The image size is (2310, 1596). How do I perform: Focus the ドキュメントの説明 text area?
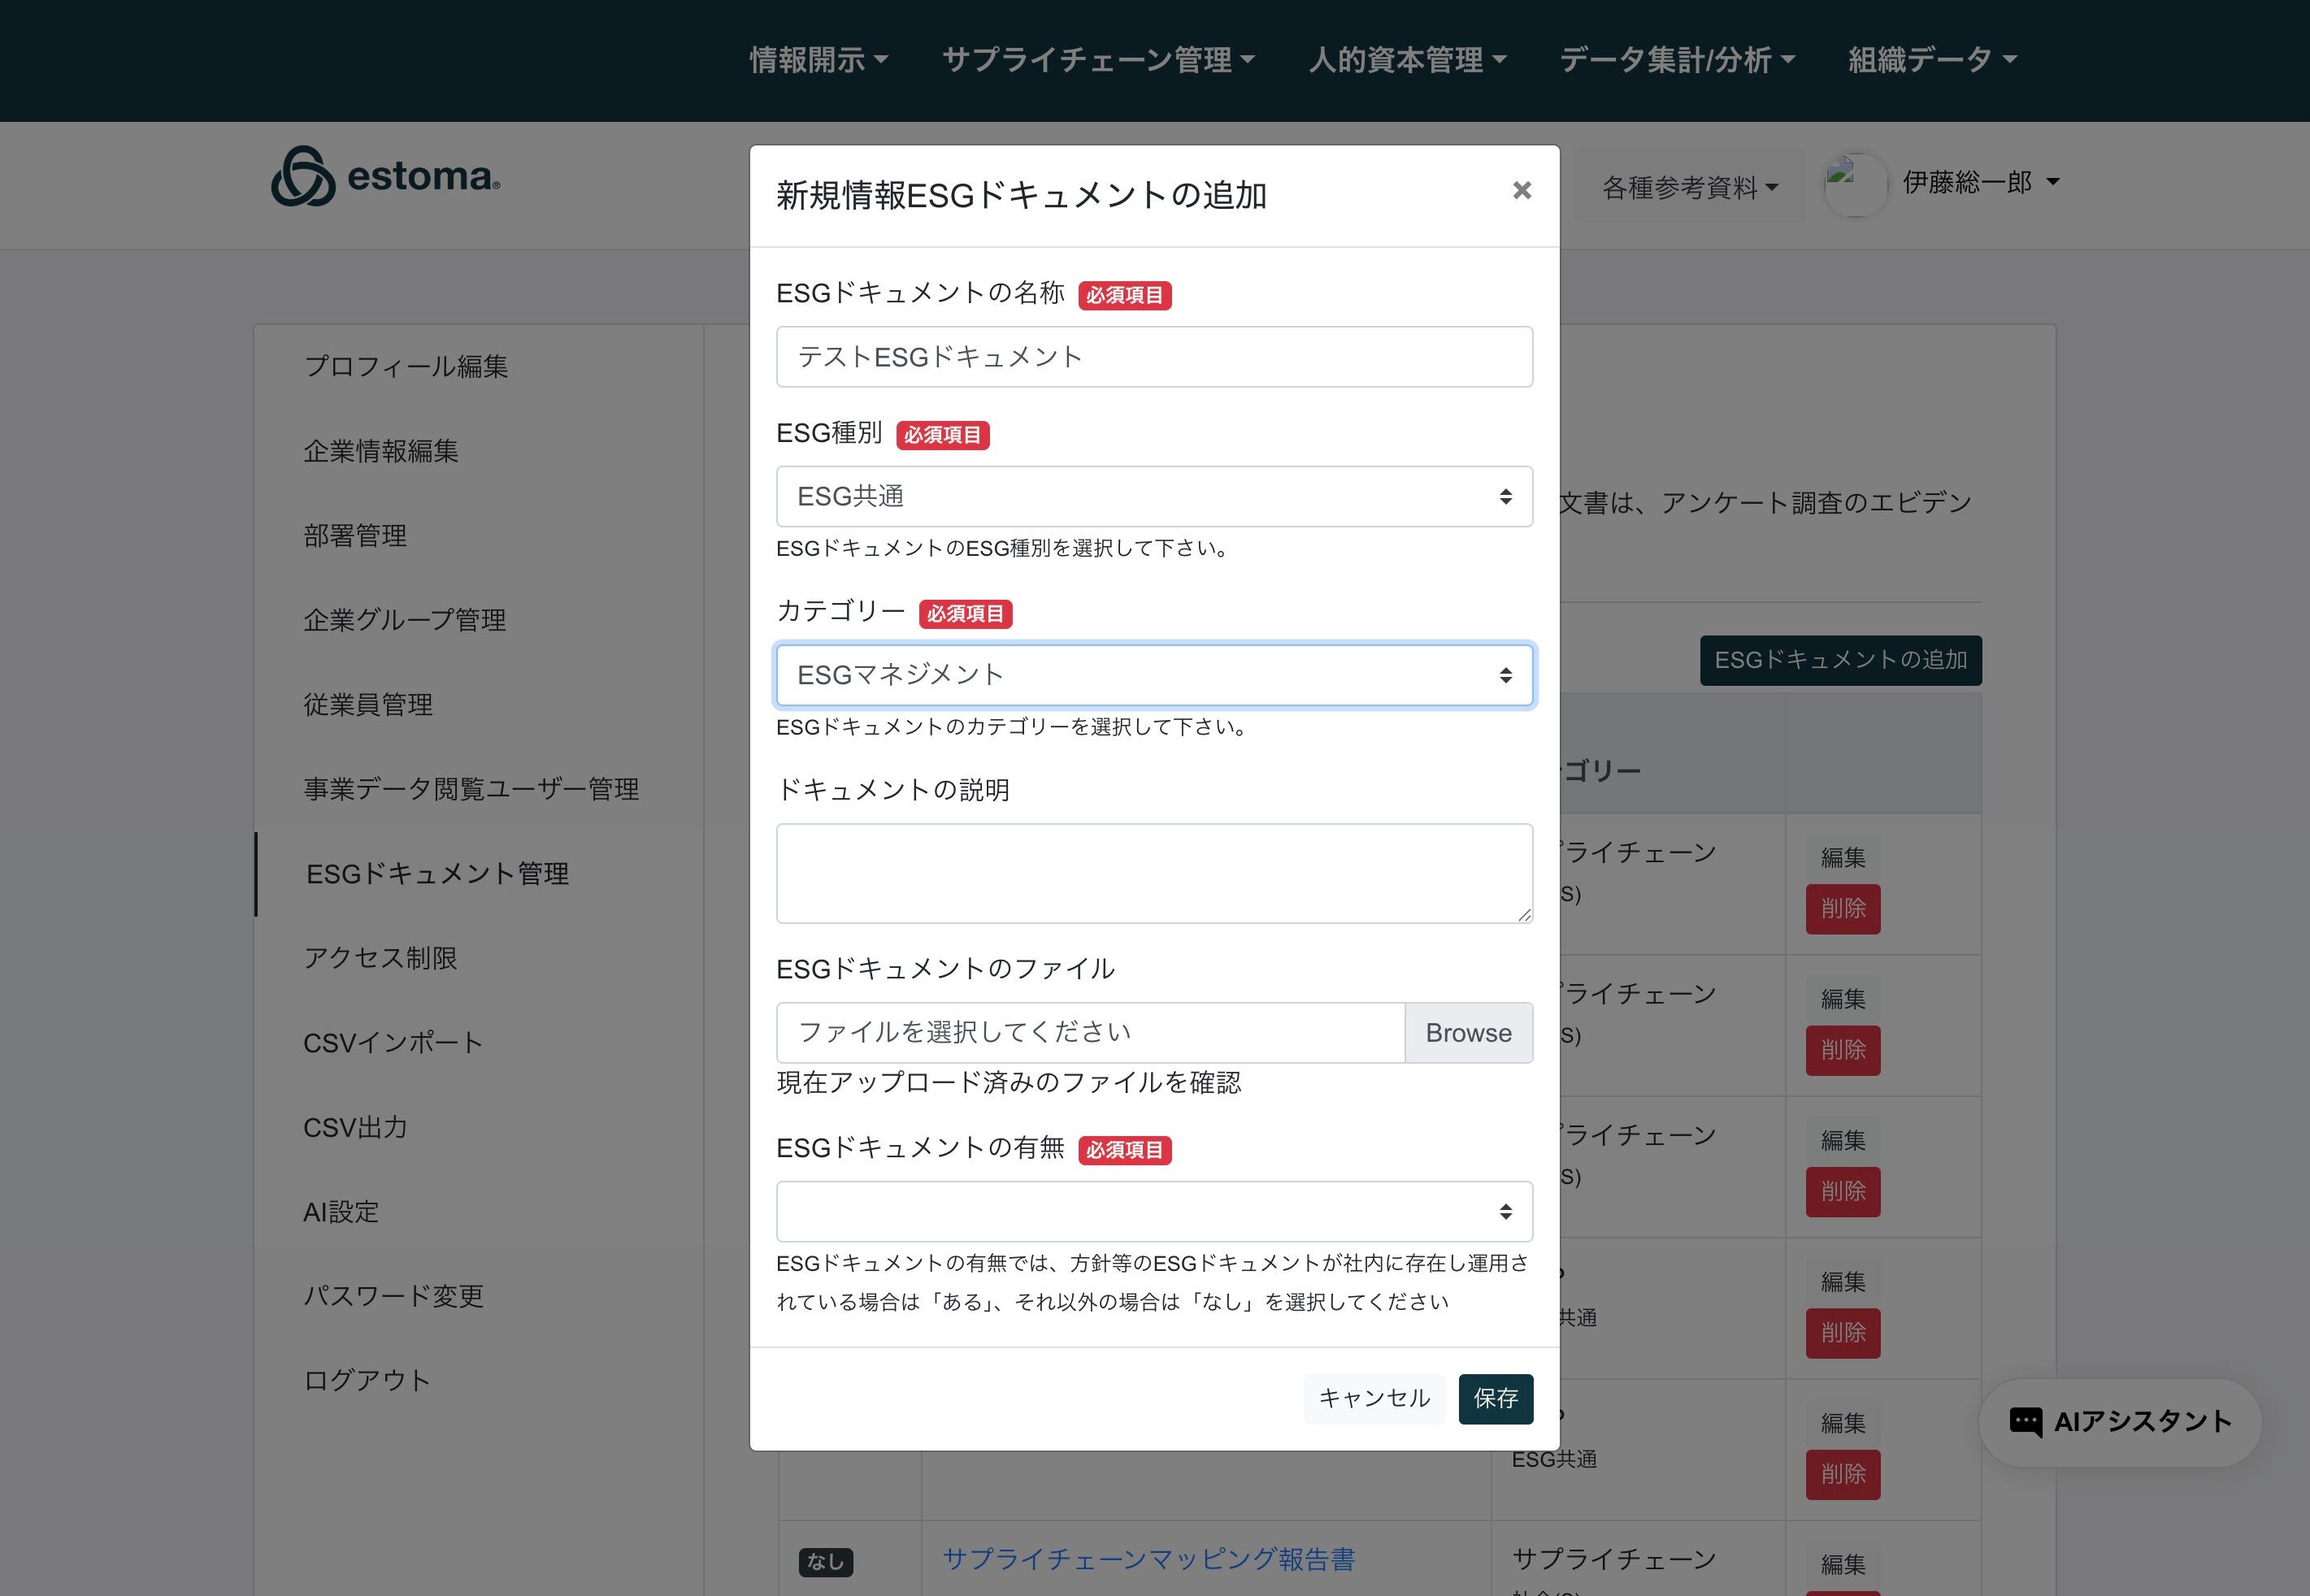point(1153,873)
